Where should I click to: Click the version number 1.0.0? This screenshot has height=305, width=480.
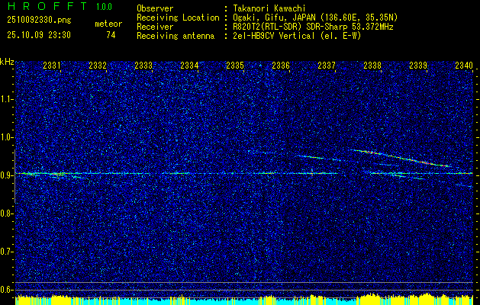tap(104, 7)
